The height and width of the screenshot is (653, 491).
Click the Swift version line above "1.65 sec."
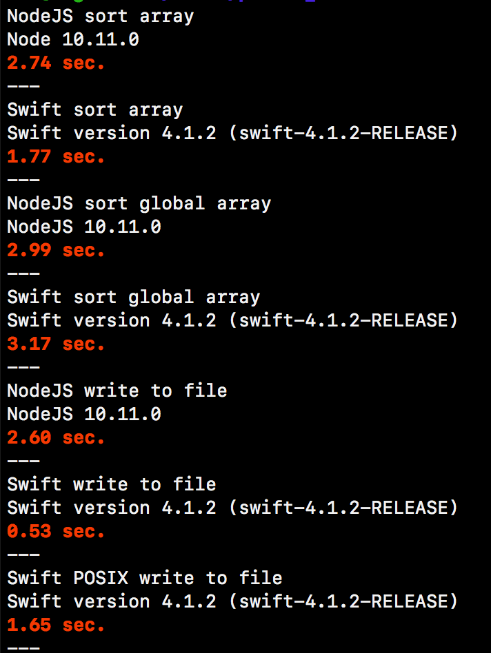[x=232, y=602]
